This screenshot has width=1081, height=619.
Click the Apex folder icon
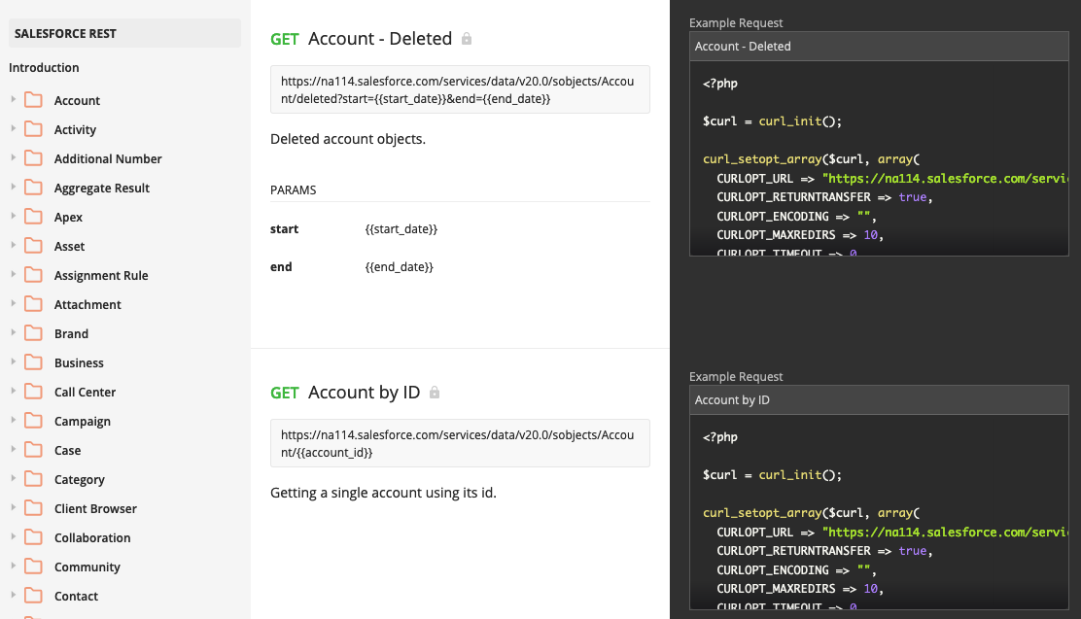click(x=33, y=217)
